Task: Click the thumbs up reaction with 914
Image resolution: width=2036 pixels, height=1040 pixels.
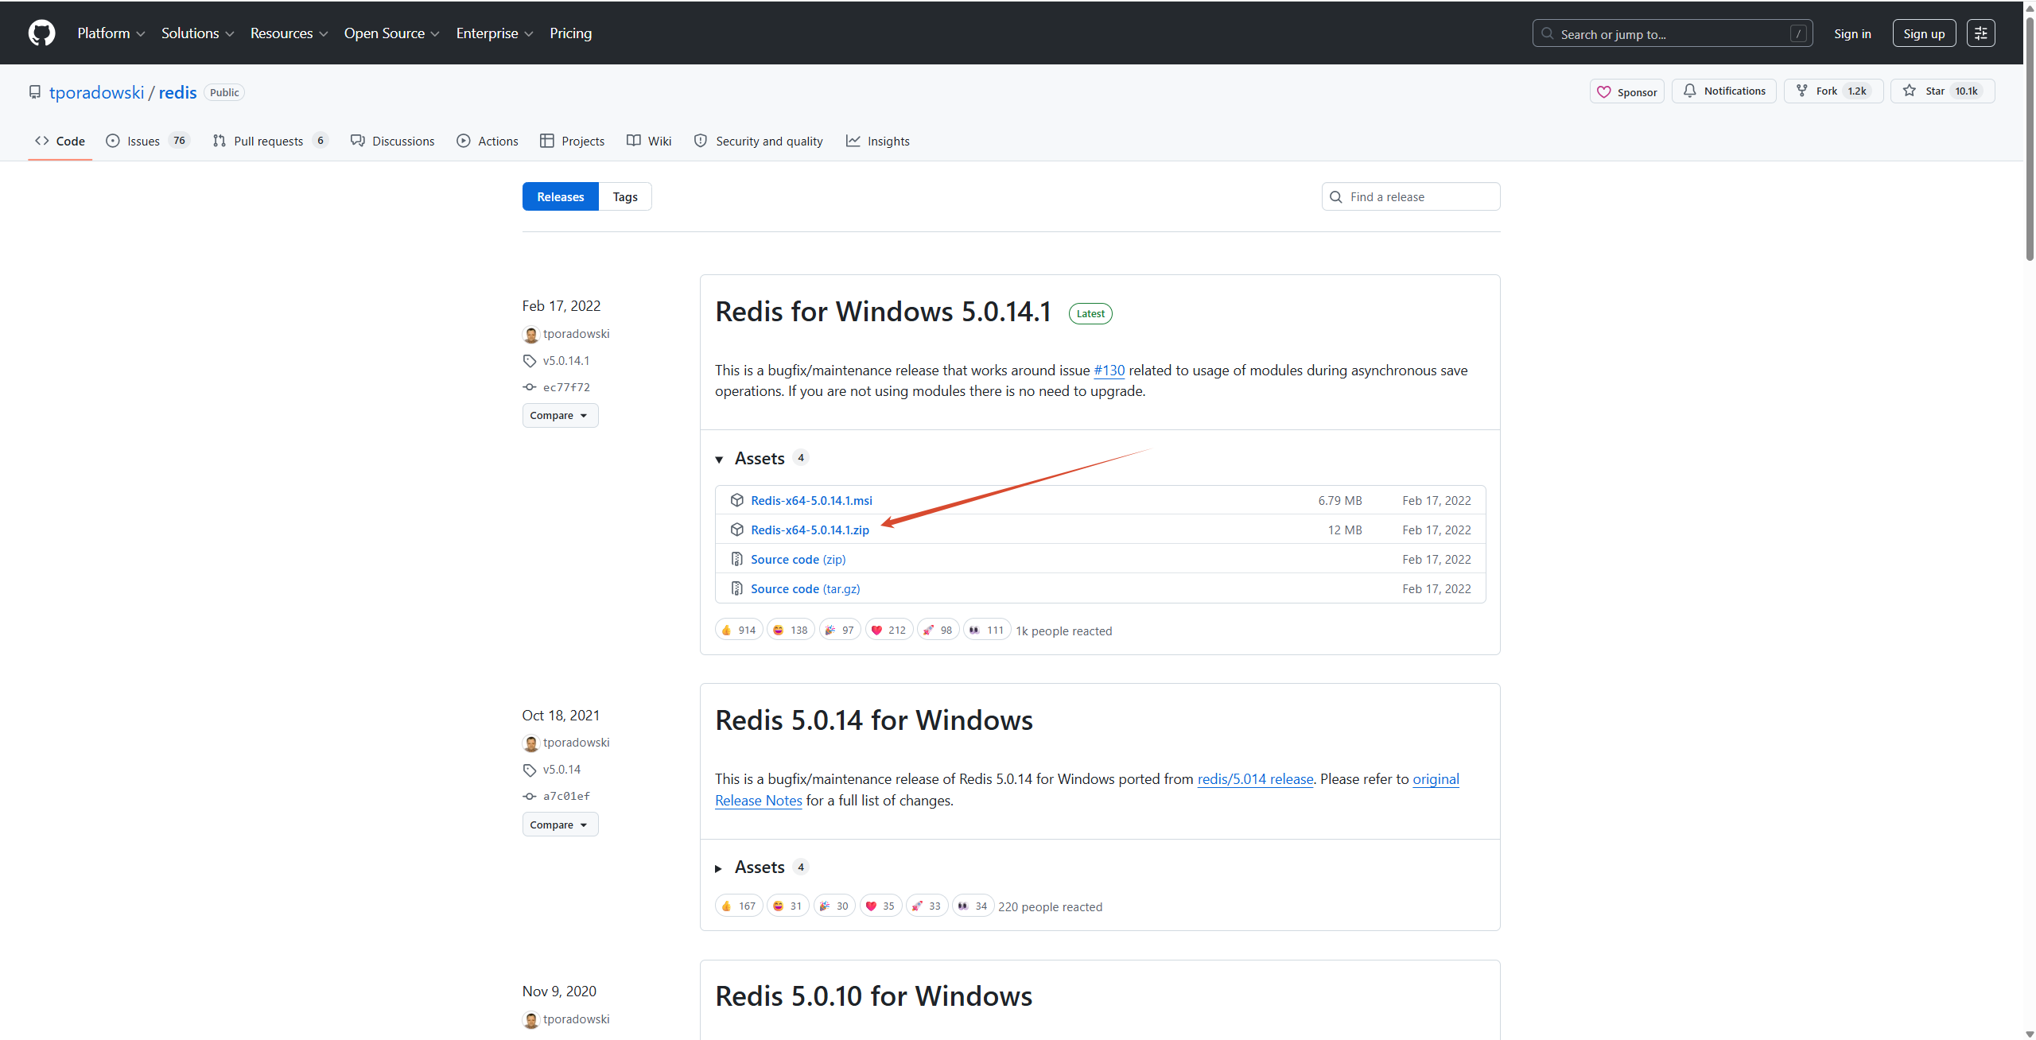Action: point(739,630)
